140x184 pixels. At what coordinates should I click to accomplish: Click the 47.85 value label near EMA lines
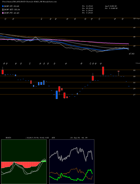coord(132,54)
